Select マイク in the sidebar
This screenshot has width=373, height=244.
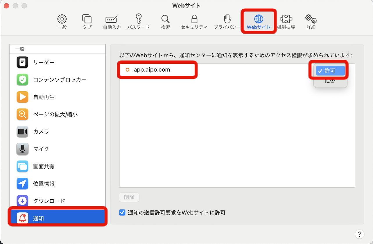[57, 149]
